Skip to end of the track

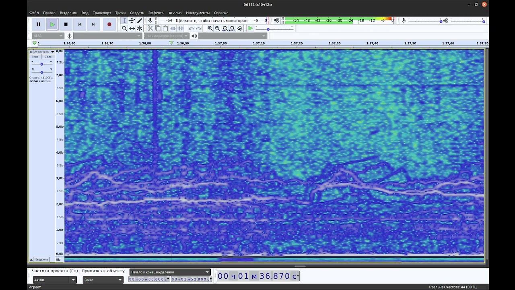93,24
